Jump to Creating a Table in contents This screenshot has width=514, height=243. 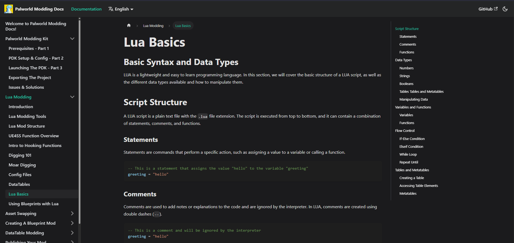coord(412,178)
